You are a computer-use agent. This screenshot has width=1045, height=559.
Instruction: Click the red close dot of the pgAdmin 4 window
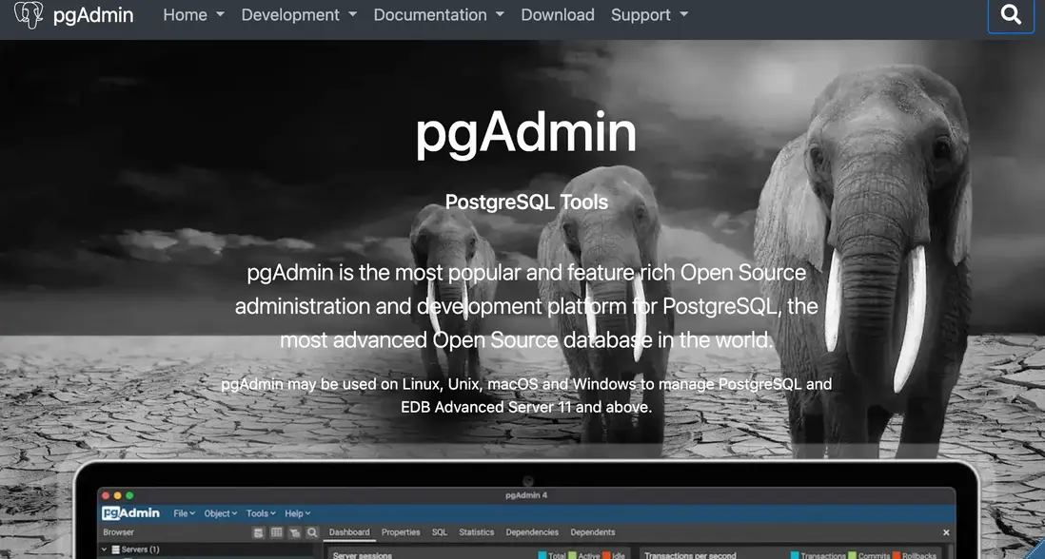[x=107, y=496]
